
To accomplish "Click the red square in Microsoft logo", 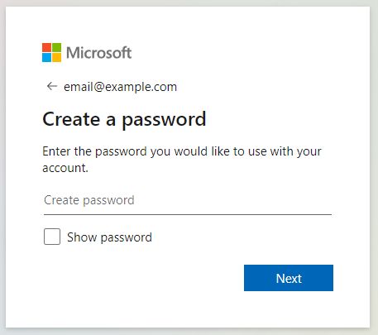I will click(x=46, y=47).
